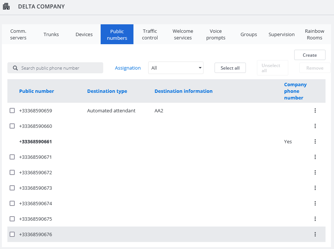
Task: Tick checkbox for +33368590674
Action: (x=12, y=203)
